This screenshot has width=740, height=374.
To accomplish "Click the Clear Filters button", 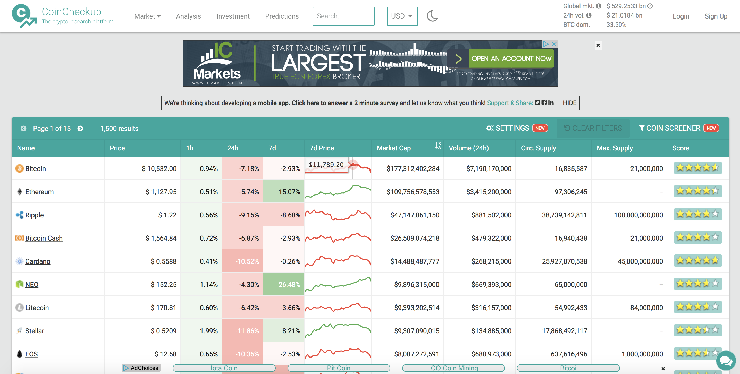I will [593, 128].
